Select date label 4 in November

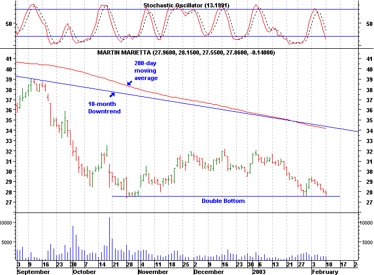point(142,264)
